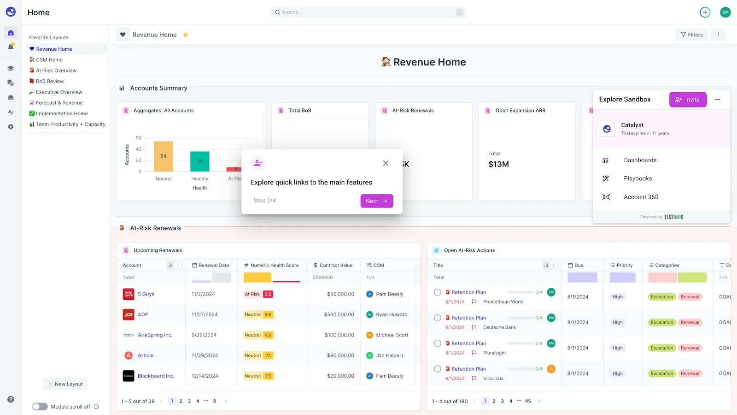Image resolution: width=737 pixels, height=415 pixels.
Task: Open Team Productivity + Capacity layout
Action: click(67, 124)
